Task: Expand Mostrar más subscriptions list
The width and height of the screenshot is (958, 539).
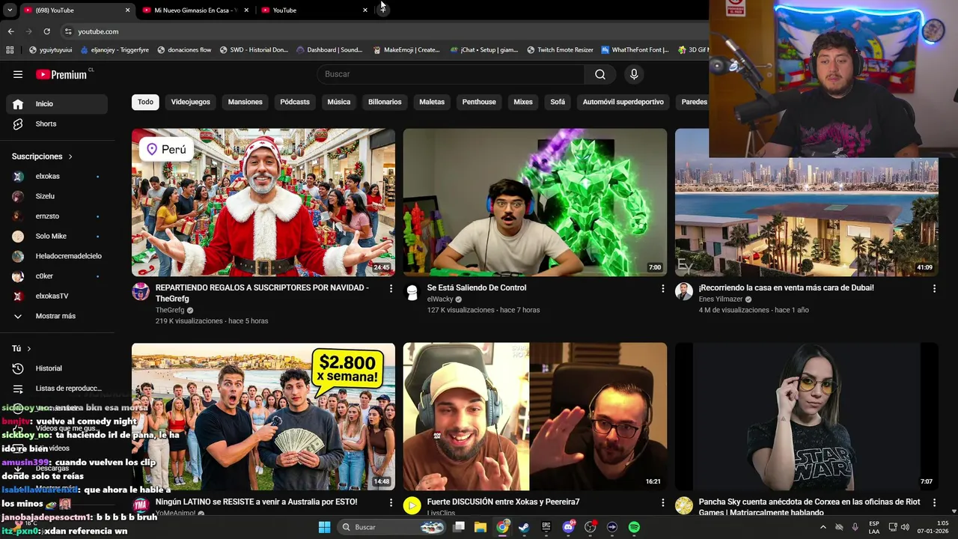Action: (x=57, y=316)
